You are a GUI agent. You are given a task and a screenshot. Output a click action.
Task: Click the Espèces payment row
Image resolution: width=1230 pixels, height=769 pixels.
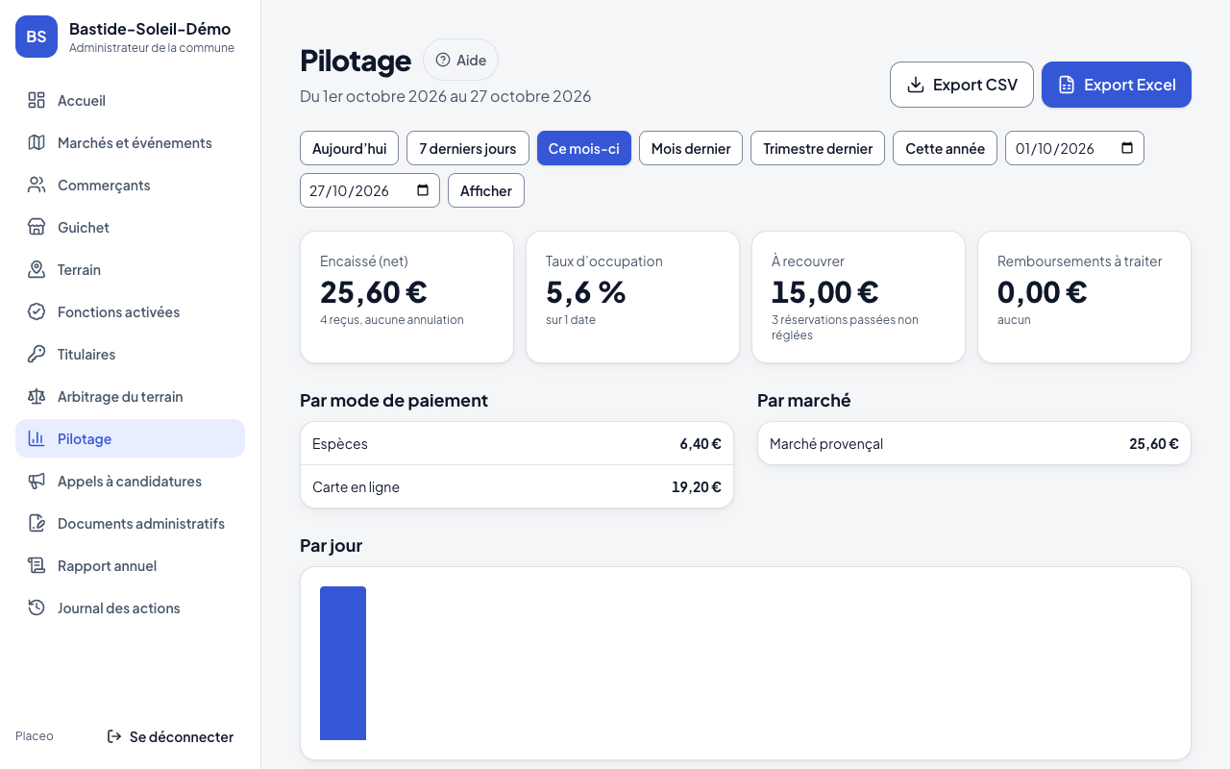(517, 443)
